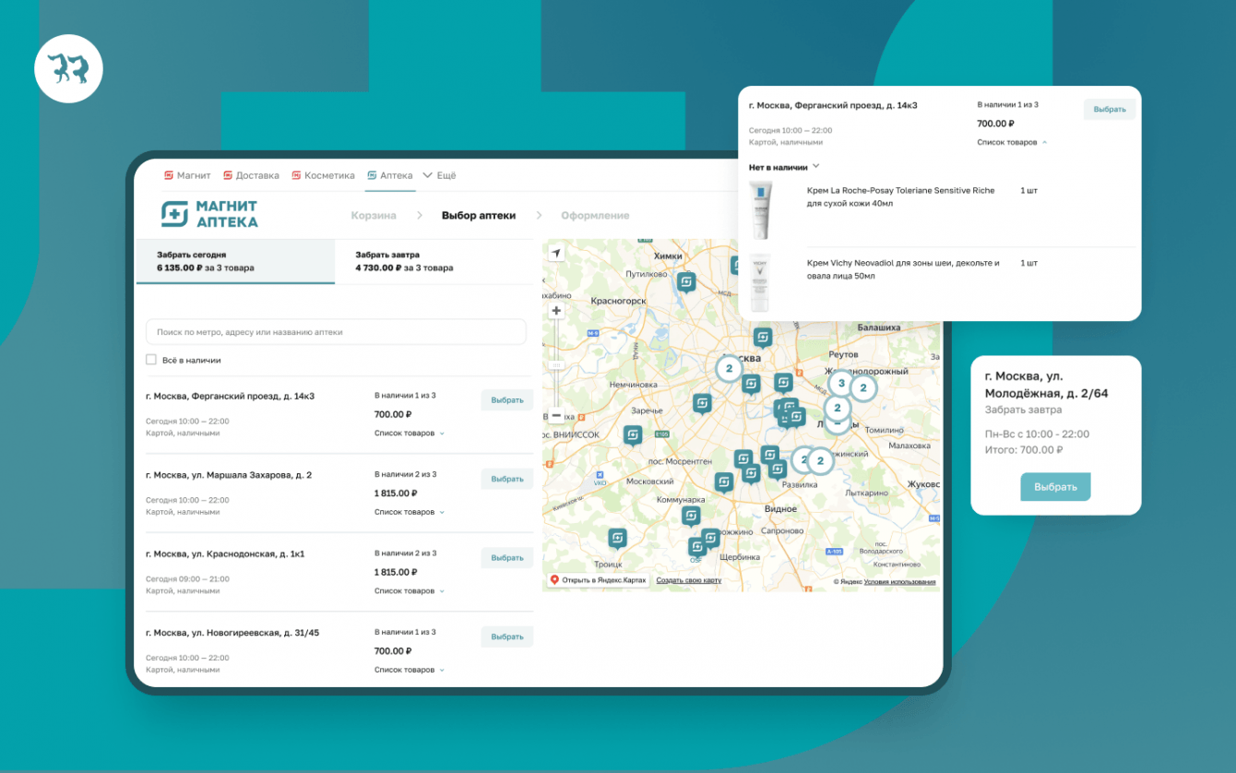Click Выбрать for ул. Краснодонская, д. 1к1
The width and height of the screenshot is (1236, 773).
click(507, 558)
